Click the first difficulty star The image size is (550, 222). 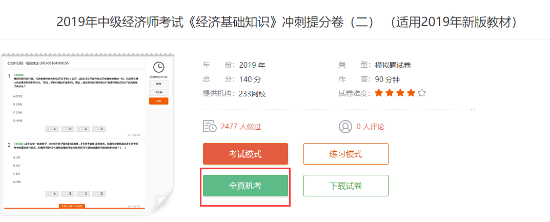point(378,93)
